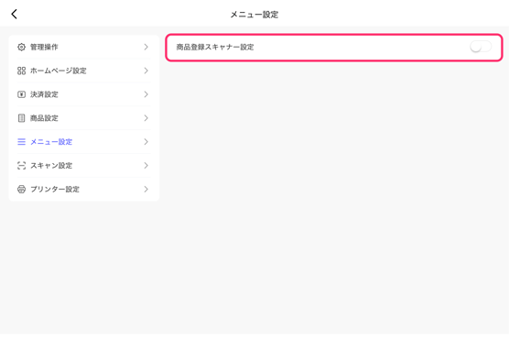Expand 決済設定 via its chevron arrow
509x338 pixels.
click(146, 94)
